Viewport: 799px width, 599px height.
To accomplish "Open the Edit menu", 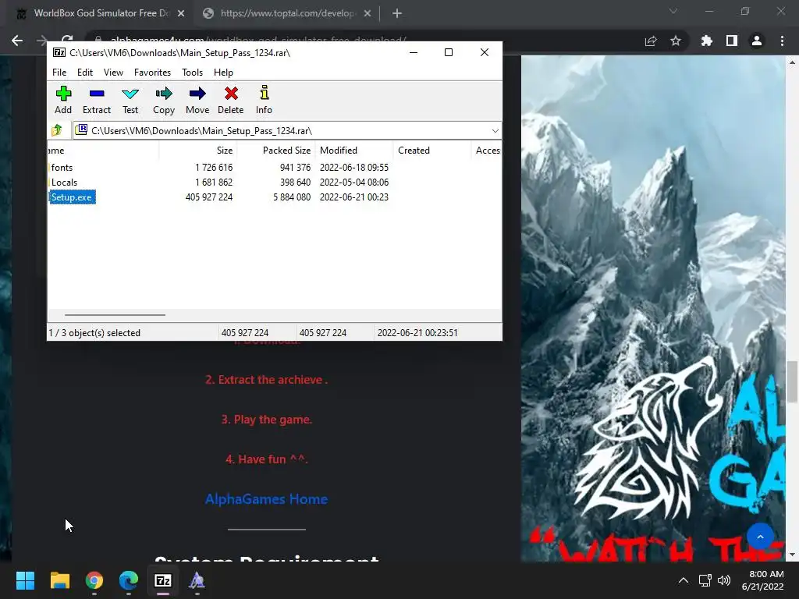I will [x=85, y=73].
